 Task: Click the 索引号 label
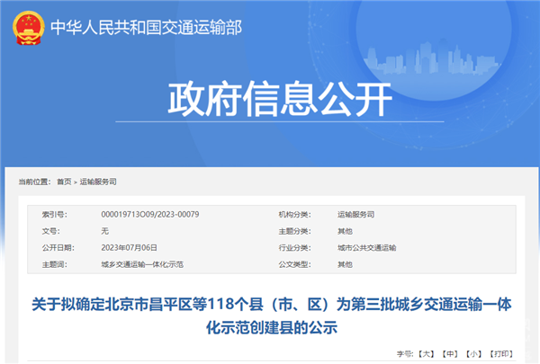pyautogui.click(x=55, y=214)
